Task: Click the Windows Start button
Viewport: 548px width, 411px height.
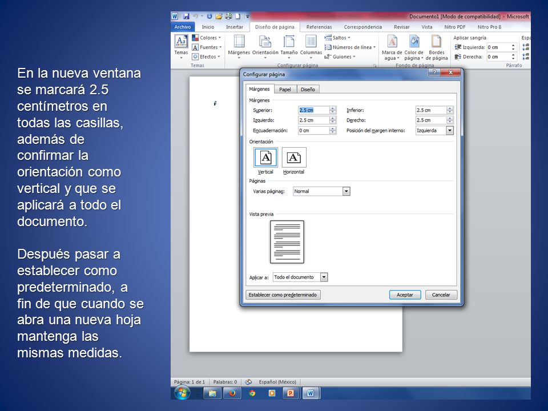Action: (183, 393)
